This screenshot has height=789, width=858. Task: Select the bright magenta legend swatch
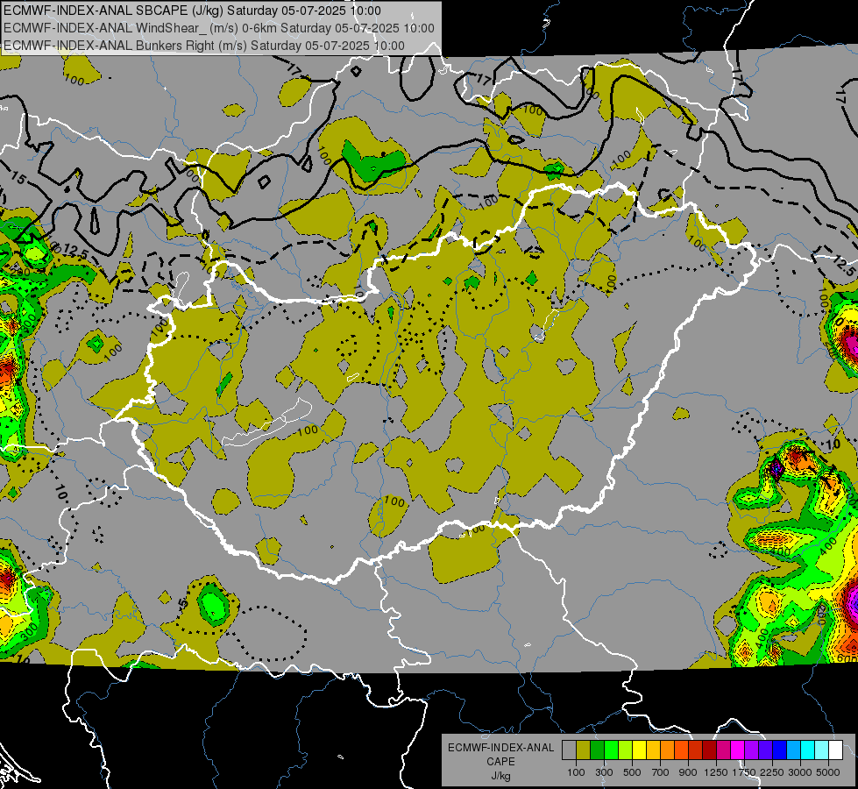pos(738,750)
